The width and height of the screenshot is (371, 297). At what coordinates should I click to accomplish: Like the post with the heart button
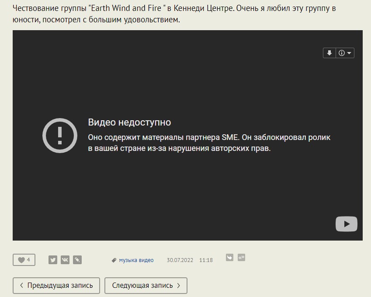(x=24, y=260)
